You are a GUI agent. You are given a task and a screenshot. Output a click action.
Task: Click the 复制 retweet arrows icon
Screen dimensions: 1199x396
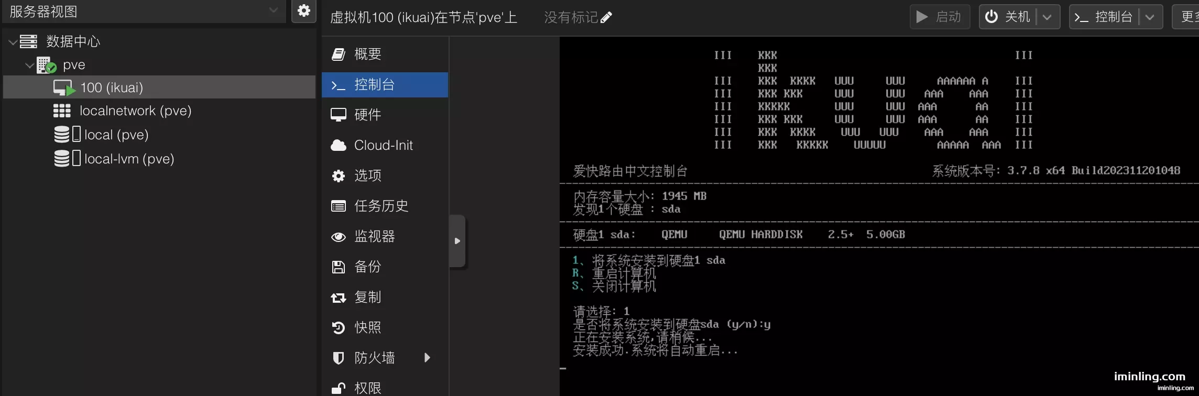point(339,298)
